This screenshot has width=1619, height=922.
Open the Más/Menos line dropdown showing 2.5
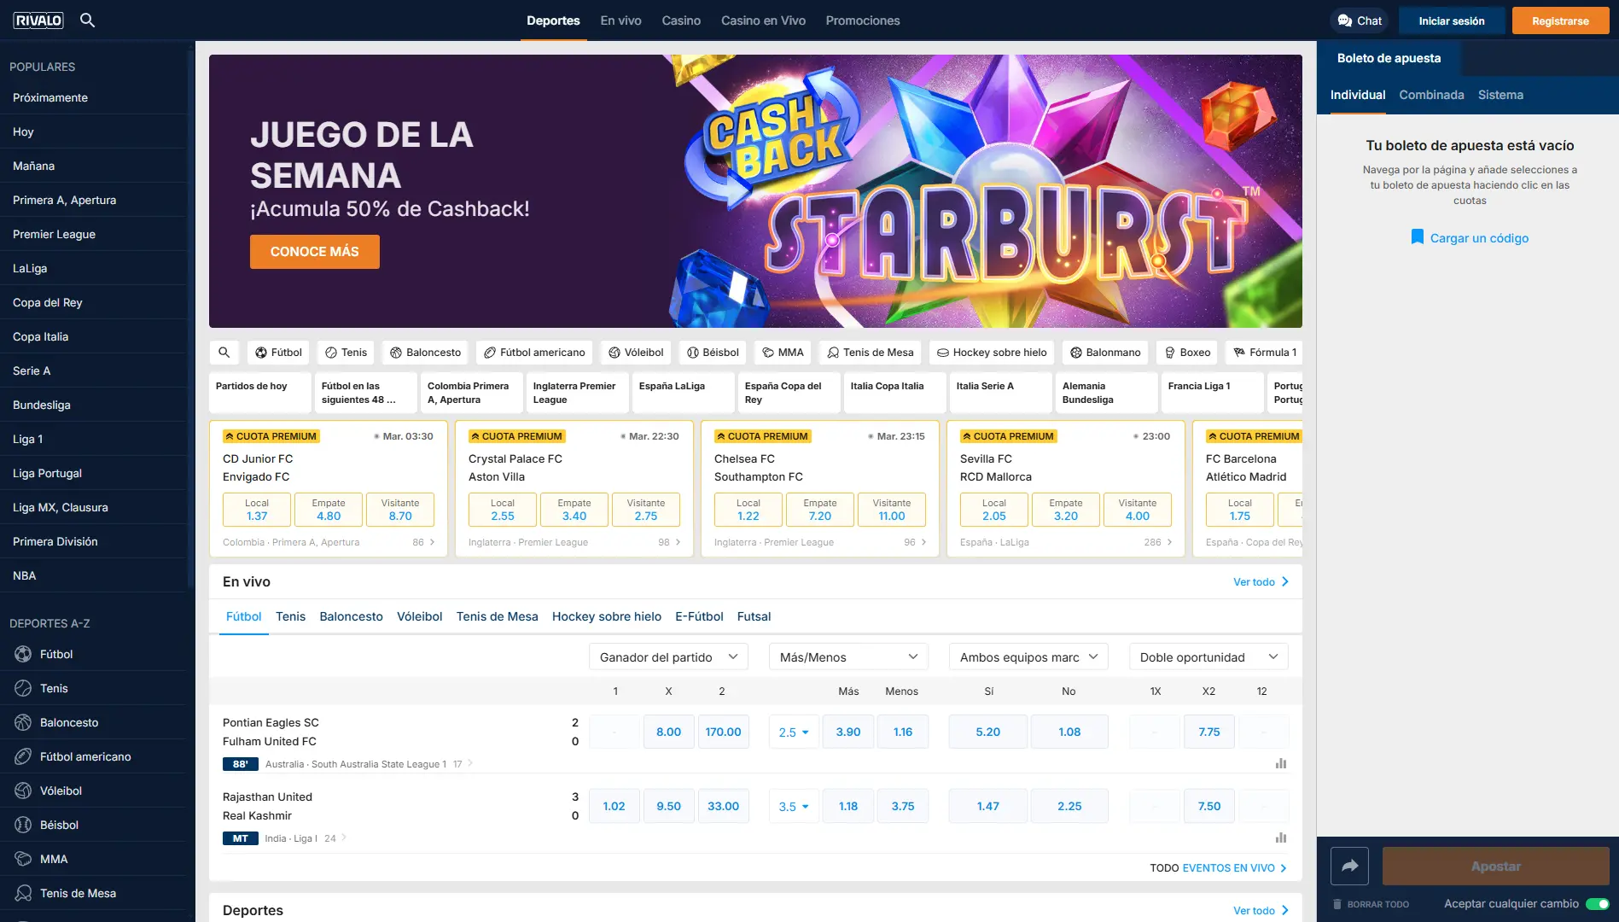pos(793,732)
